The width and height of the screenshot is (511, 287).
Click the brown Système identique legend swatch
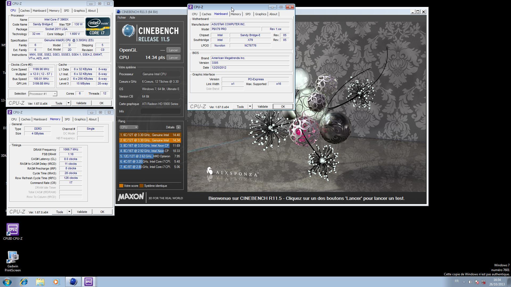pos(141,186)
